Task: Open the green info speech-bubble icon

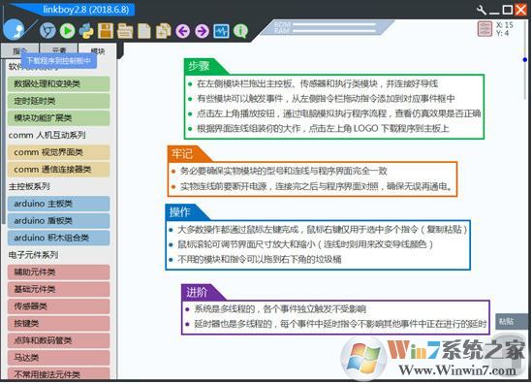Action: [x=240, y=32]
